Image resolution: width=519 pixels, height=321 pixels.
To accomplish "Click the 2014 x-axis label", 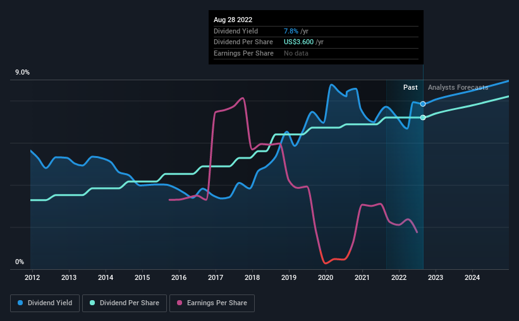I will (106, 277).
